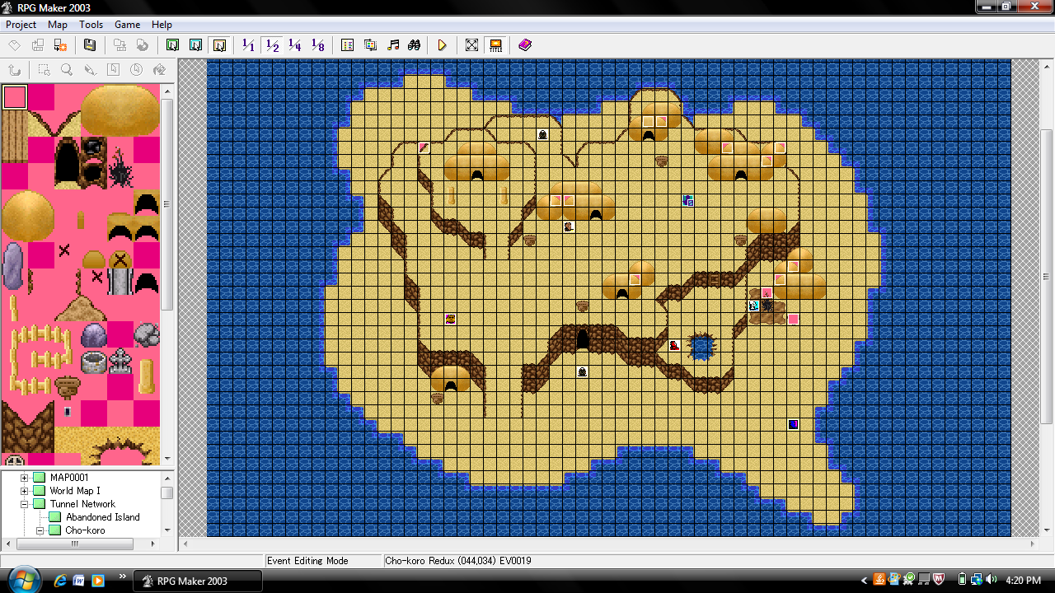Expand the World Map I tree node
Screen dimensions: 1055x593
click(x=25, y=491)
